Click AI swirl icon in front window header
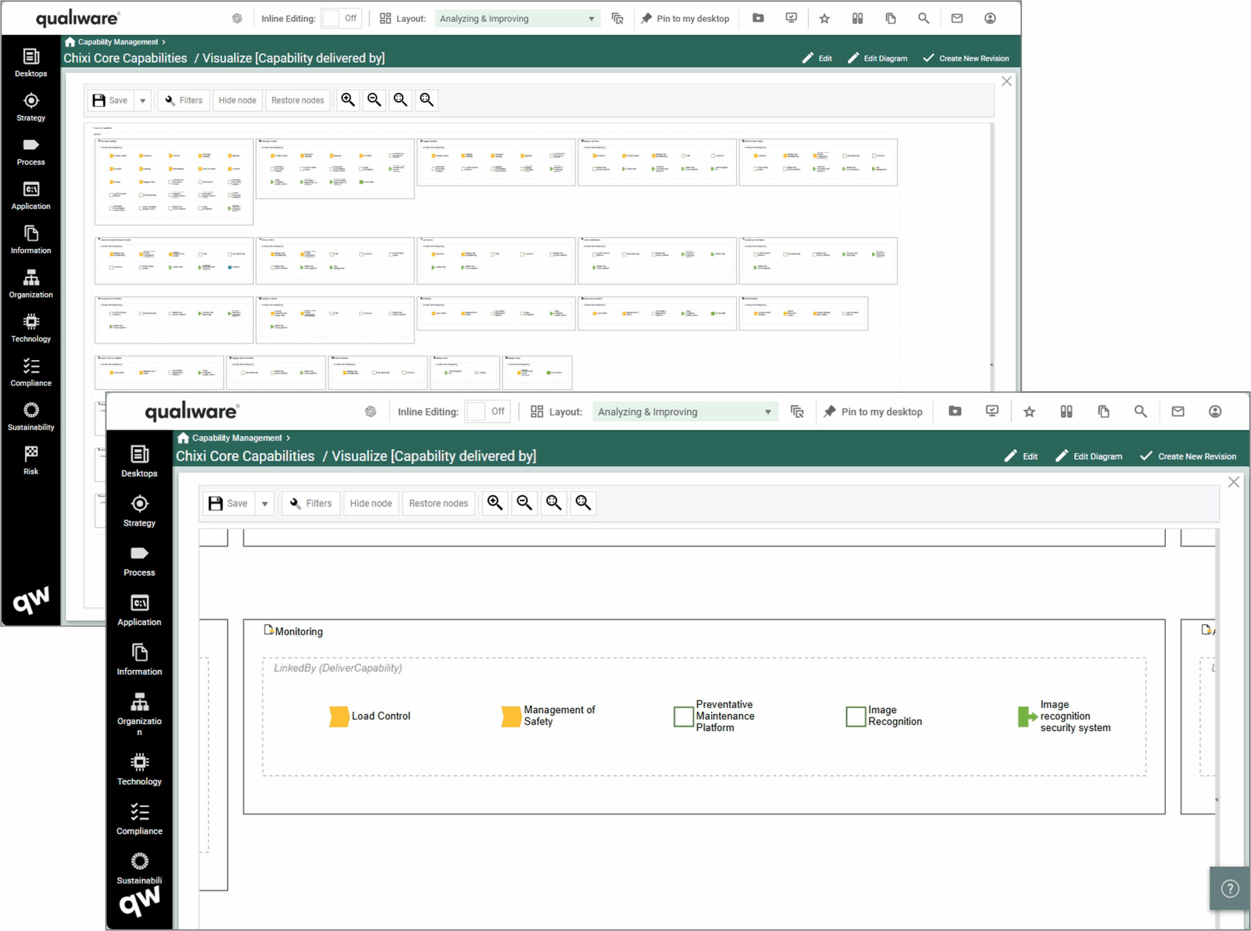The height and width of the screenshot is (931, 1251). tap(370, 411)
